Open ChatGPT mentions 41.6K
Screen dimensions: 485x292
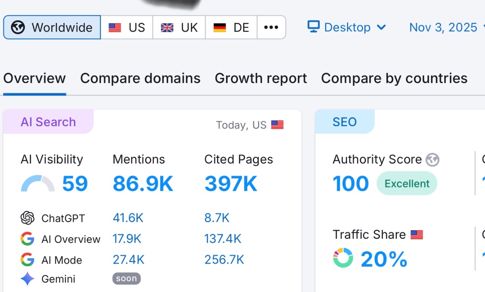128,218
